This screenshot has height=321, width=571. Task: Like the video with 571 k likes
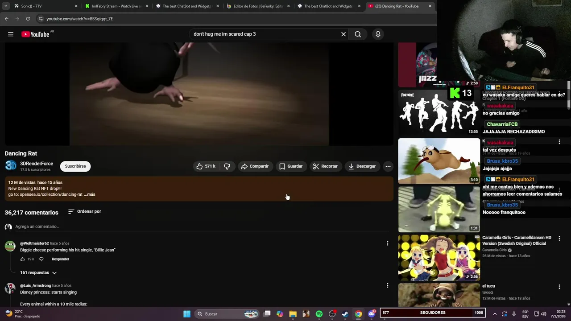click(x=206, y=166)
